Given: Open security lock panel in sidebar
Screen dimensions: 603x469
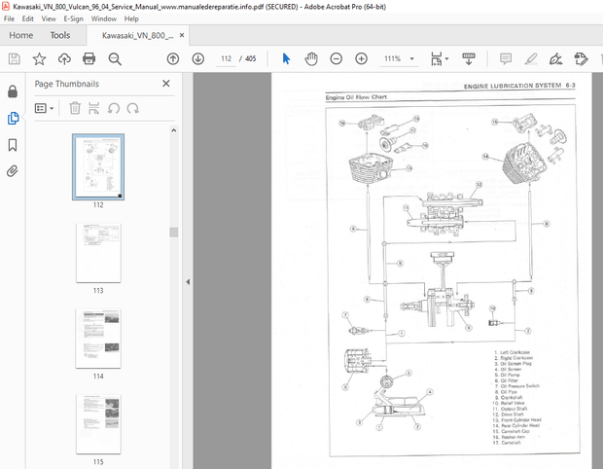Looking at the screenshot, I should point(13,91).
